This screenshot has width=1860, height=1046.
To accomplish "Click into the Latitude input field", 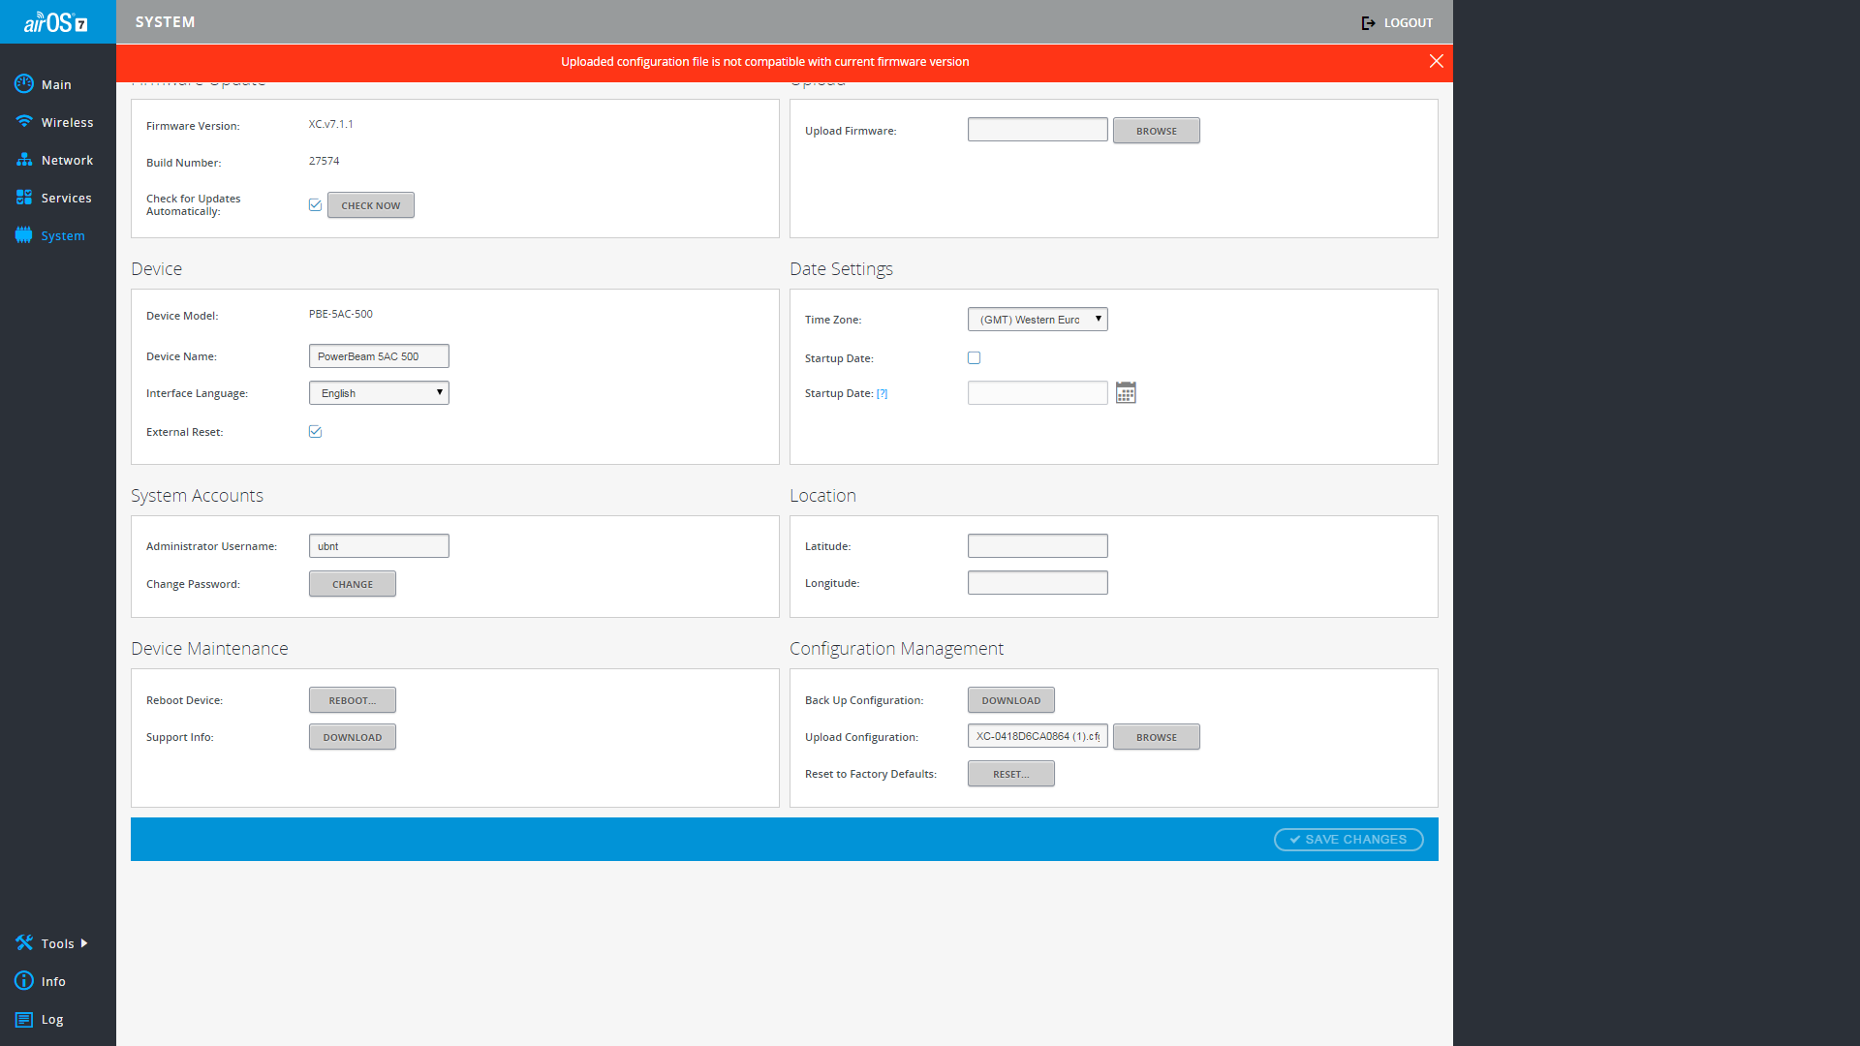I will click(1037, 546).
